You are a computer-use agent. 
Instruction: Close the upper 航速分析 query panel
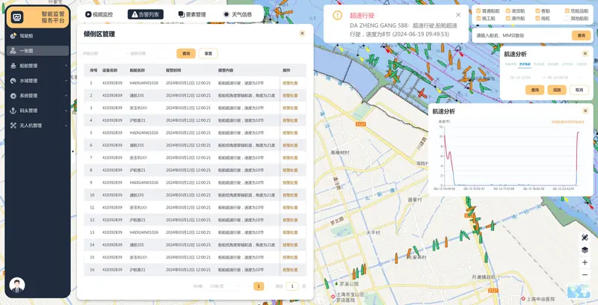pyautogui.click(x=585, y=54)
